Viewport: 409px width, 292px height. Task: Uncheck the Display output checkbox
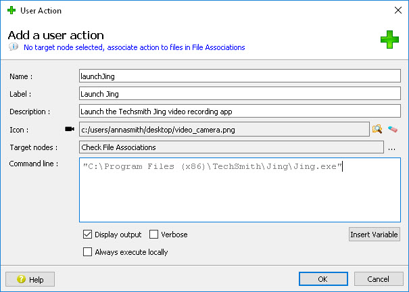pyautogui.click(x=87, y=235)
